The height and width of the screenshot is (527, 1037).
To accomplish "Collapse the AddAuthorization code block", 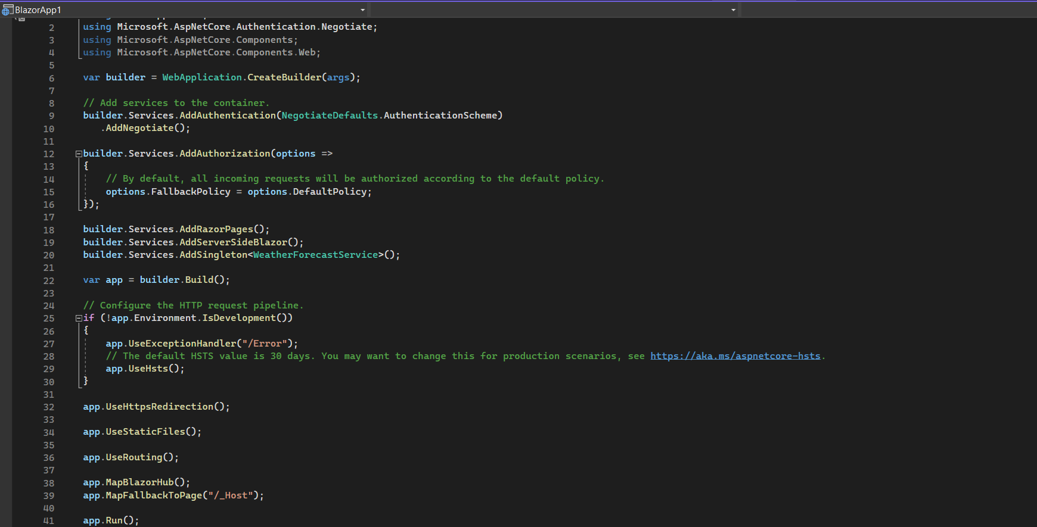I will 79,154.
